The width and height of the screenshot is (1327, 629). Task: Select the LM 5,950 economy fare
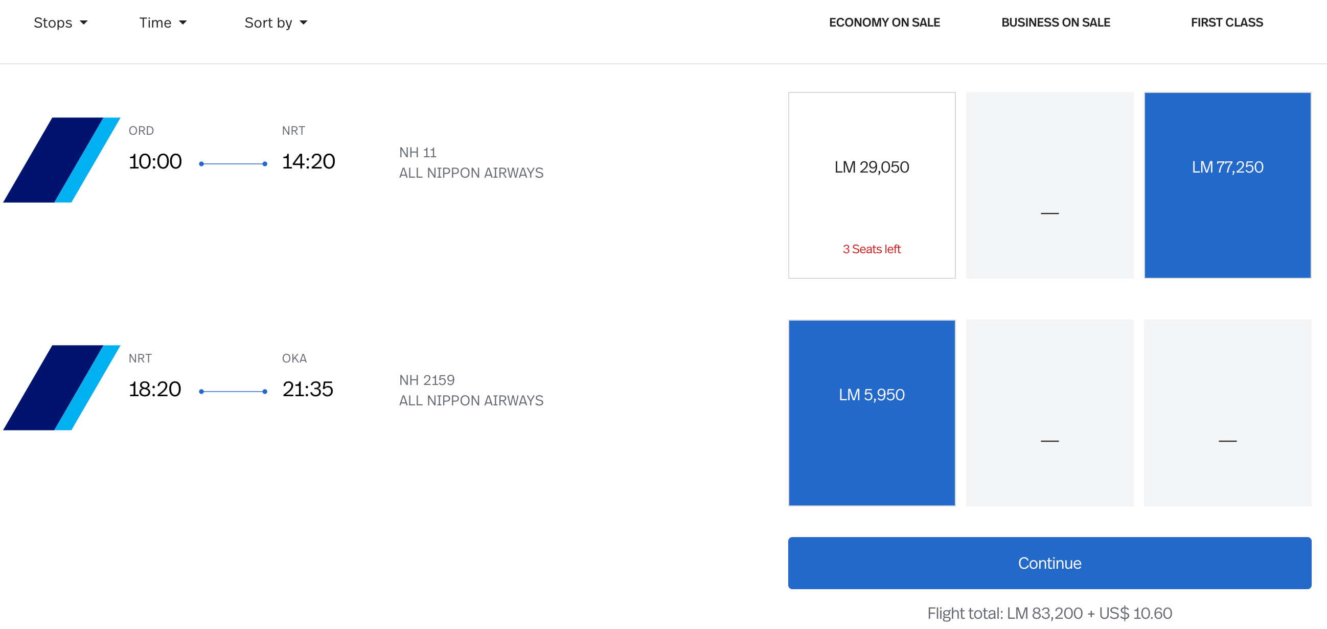(872, 413)
